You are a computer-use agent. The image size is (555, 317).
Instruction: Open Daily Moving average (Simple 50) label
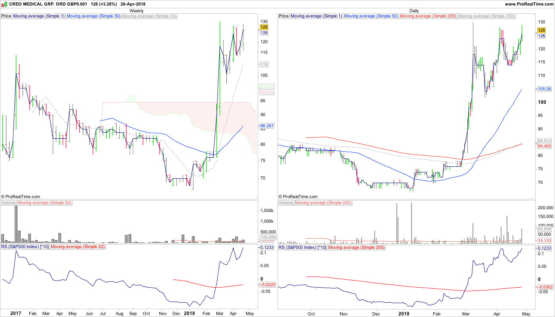371,16
